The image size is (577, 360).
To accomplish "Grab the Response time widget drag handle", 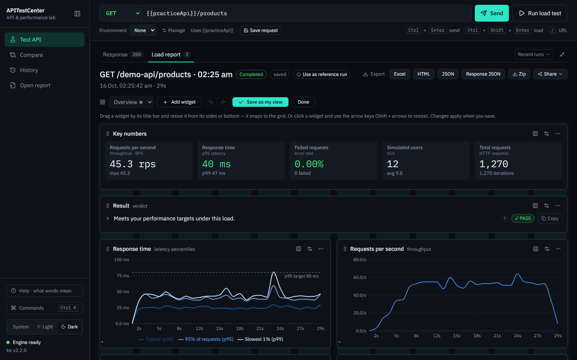I will (x=107, y=249).
